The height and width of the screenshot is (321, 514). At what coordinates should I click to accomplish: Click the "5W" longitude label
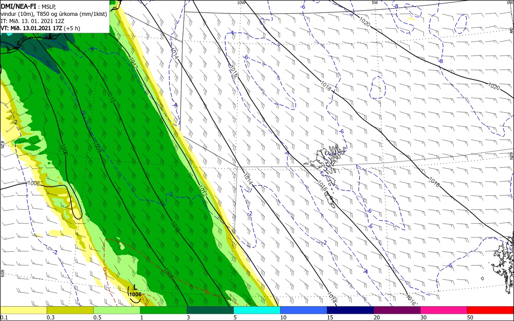click(x=375, y=3)
